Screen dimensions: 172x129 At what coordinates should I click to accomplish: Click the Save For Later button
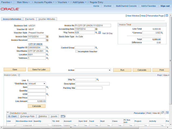click(x=39, y=69)
